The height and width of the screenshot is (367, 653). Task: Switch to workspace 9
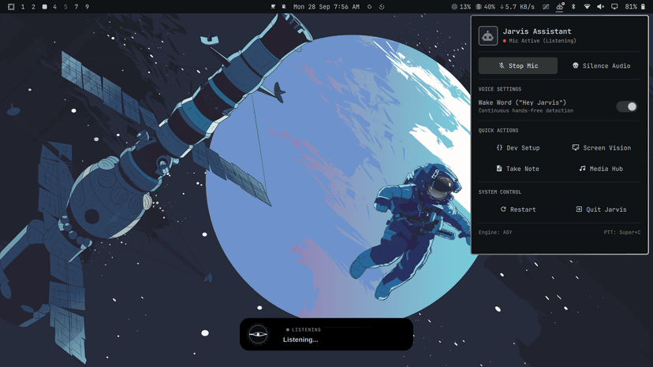click(87, 6)
